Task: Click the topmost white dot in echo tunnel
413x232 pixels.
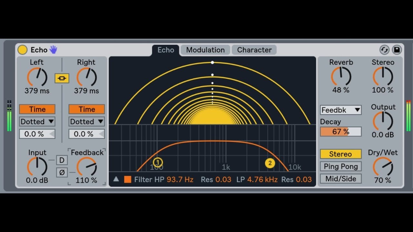Action: pos(212,63)
